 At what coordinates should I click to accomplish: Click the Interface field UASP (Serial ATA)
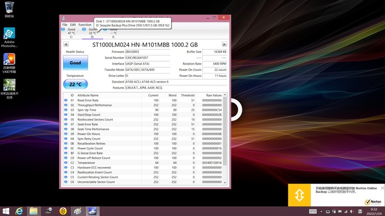click(x=148, y=63)
